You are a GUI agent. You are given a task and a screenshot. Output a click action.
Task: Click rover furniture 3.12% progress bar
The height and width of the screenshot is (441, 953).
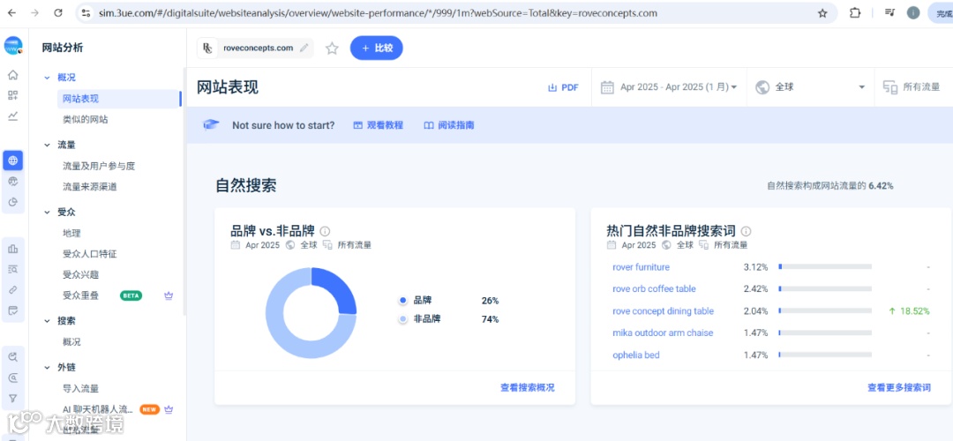pos(825,266)
